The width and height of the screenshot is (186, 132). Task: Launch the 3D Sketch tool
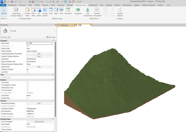tap(39, 12)
